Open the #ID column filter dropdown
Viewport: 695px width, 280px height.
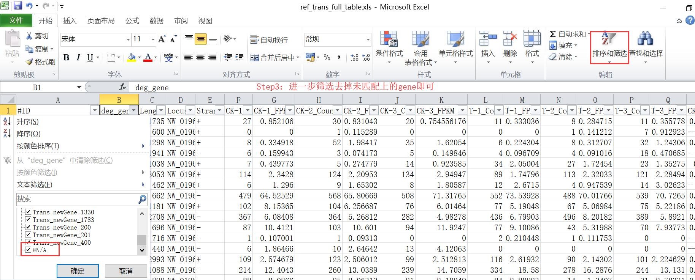(x=94, y=110)
